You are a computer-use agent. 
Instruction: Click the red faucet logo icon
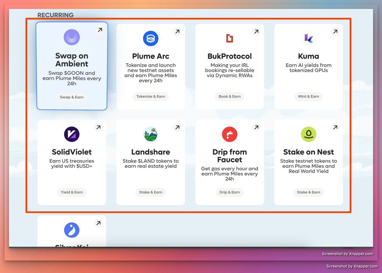click(230, 134)
